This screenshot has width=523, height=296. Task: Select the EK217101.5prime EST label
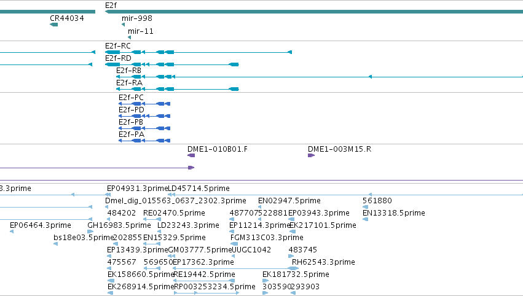pos(323,225)
